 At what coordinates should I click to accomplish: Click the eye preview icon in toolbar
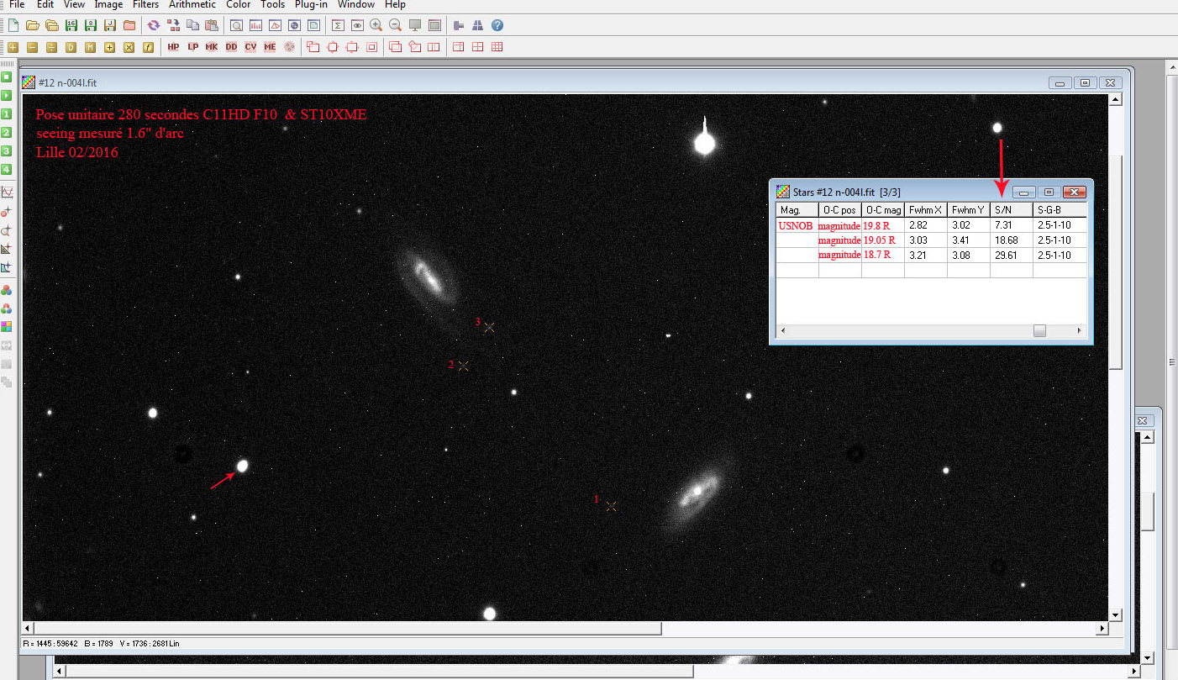point(357,25)
